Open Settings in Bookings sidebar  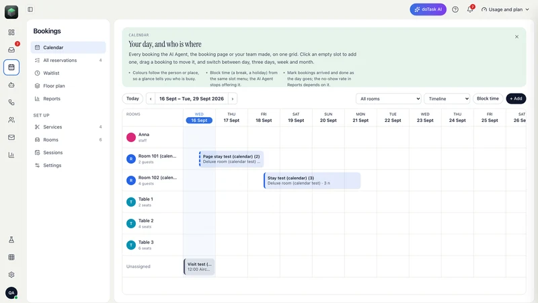click(68, 165)
